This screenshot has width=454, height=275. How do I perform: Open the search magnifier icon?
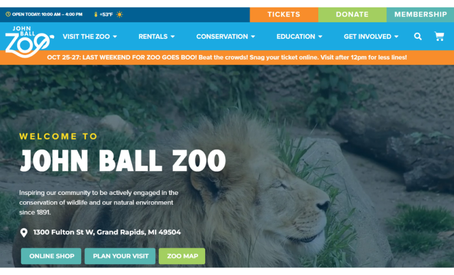[418, 36]
